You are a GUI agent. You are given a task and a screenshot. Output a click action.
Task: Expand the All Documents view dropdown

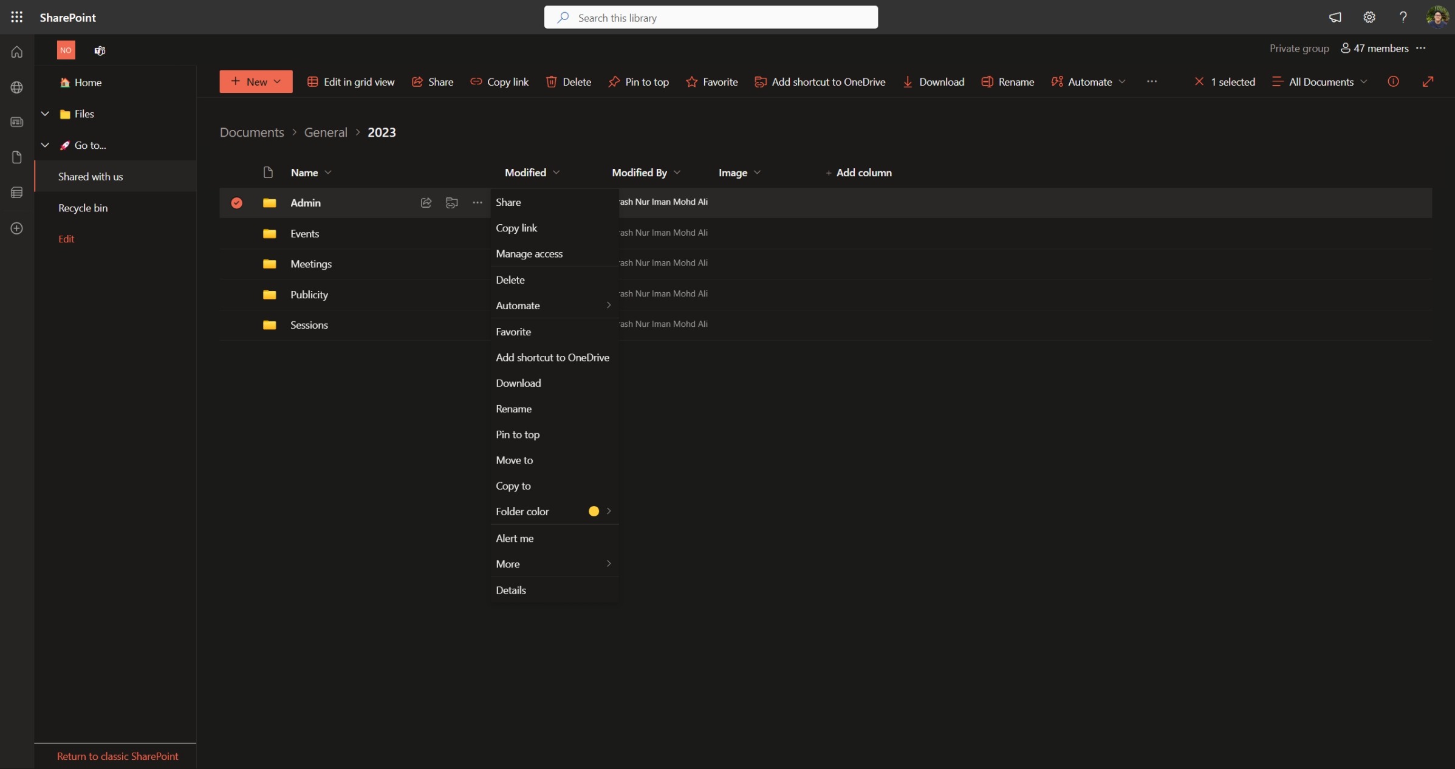coord(1320,81)
